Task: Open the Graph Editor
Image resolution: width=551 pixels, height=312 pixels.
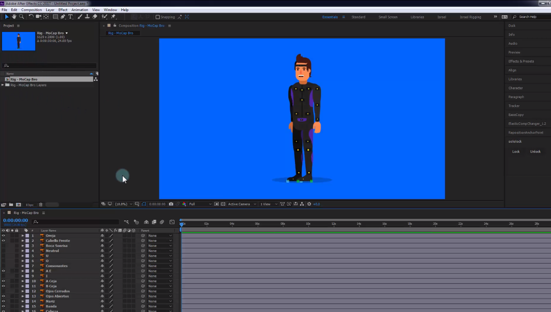Action: 172,222
